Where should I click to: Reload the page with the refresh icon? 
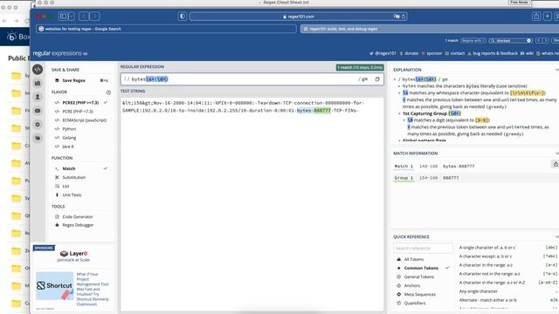(x=404, y=17)
